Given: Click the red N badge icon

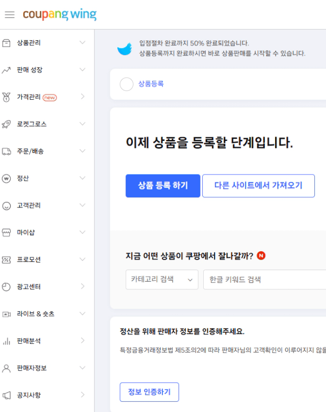Looking at the screenshot, I should (261, 255).
